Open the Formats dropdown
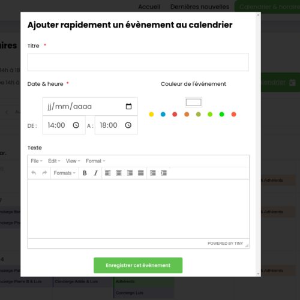This screenshot has height=300, width=300. click(64, 173)
